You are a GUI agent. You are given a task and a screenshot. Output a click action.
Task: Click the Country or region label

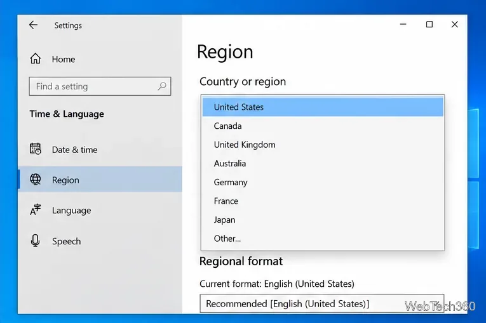pos(243,81)
